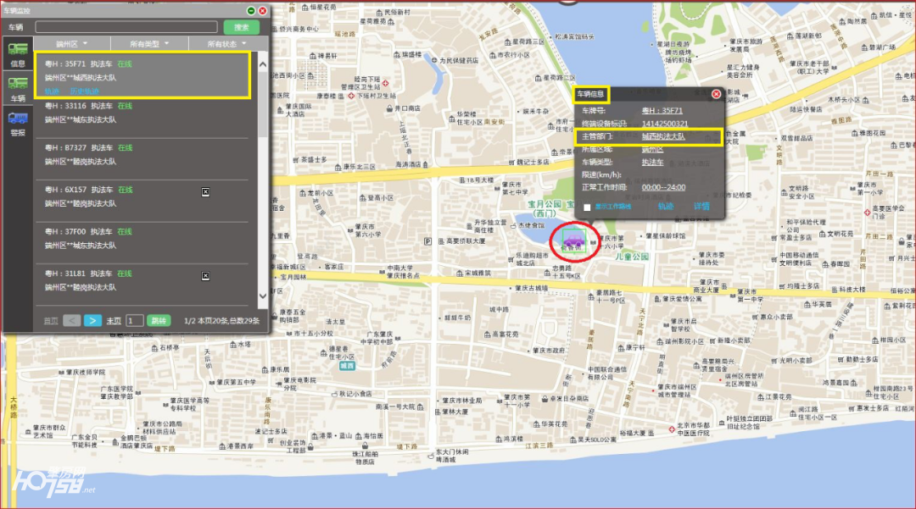Switch to the 车辆 sidebar tab
916x509 pixels.
point(18,89)
